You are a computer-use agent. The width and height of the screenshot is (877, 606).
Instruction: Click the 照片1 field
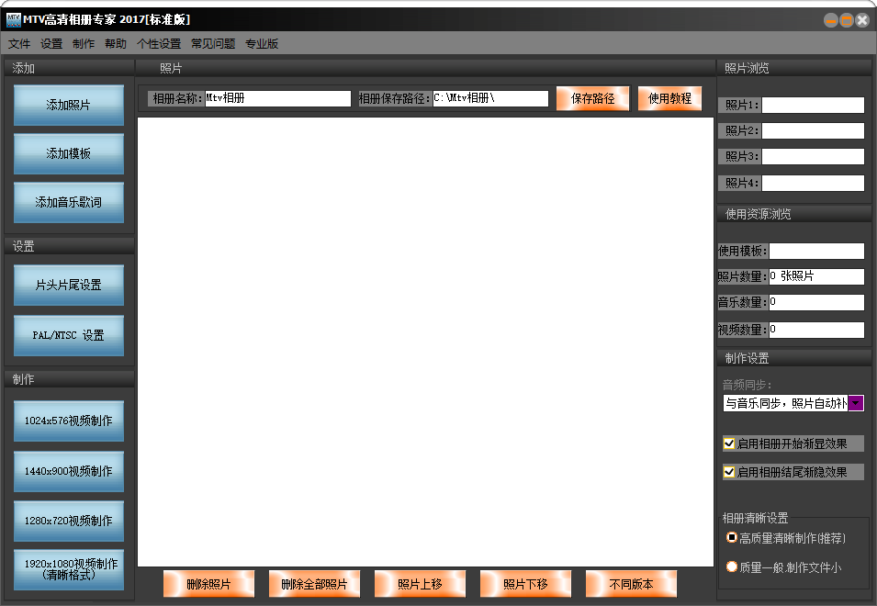[x=814, y=105]
